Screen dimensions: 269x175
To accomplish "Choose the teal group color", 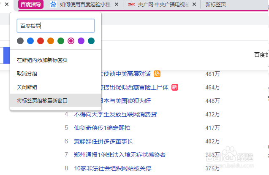I will coord(91,41).
